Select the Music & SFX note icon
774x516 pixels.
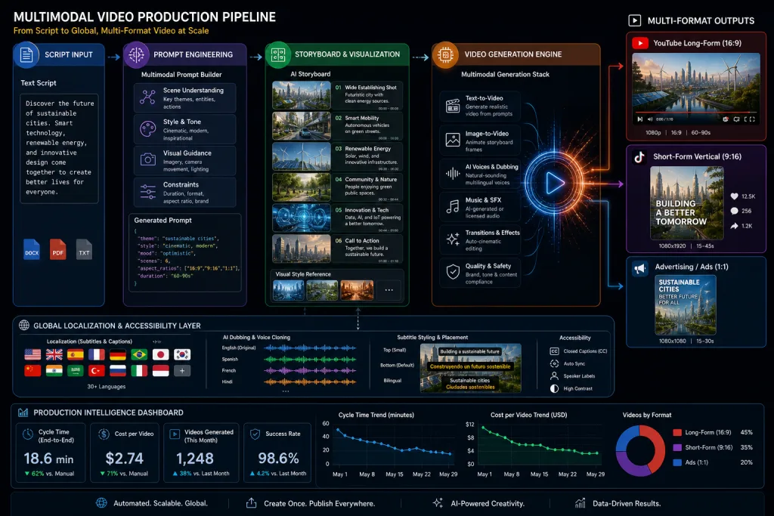pyautogui.click(x=453, y=206)
